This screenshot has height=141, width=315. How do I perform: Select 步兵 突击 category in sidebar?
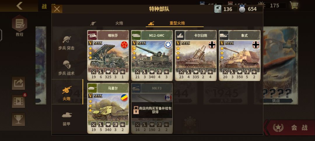pyautogui.click(x=66, y=43)
